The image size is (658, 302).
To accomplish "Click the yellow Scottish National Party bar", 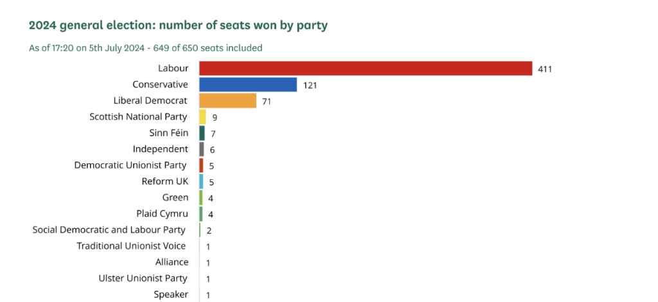I will point(202,117).
